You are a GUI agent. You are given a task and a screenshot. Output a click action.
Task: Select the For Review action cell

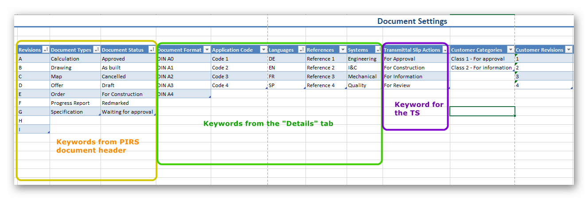pos(416,85)
